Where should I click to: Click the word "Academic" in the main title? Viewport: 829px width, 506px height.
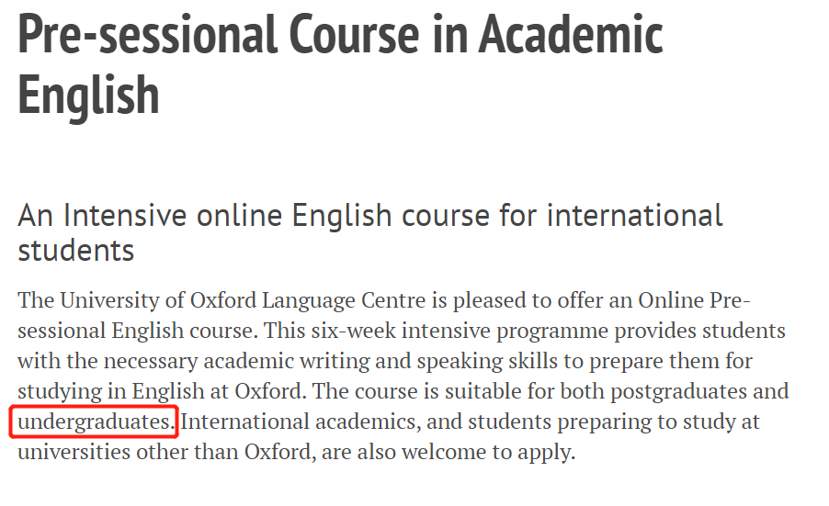(571, 34)
